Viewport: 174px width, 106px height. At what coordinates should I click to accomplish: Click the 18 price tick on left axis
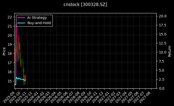click(x=10, y=54)
